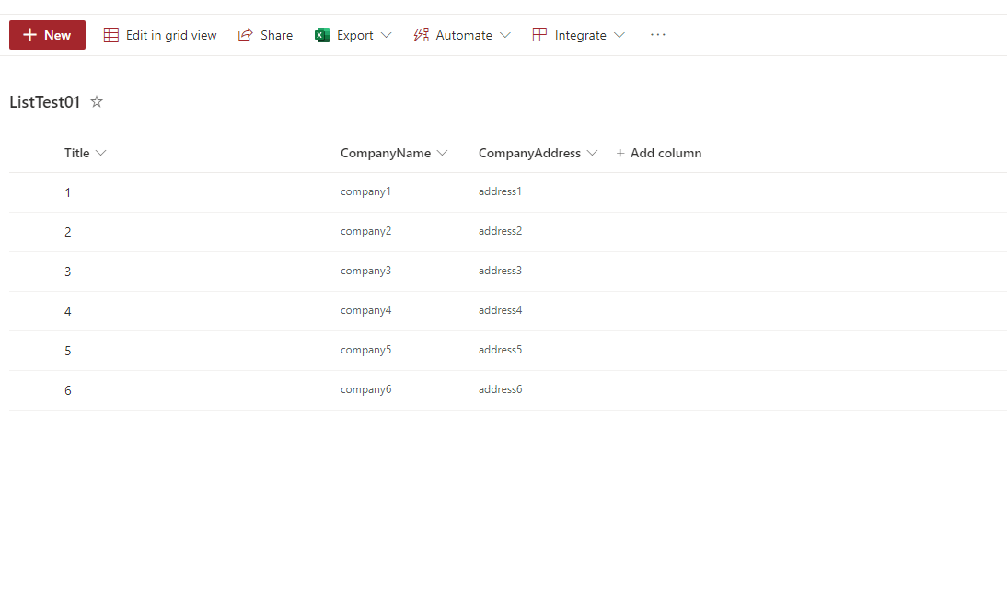Click the Integrate icon
This screenshot has width=1007, height=614.
coord(539,35)
